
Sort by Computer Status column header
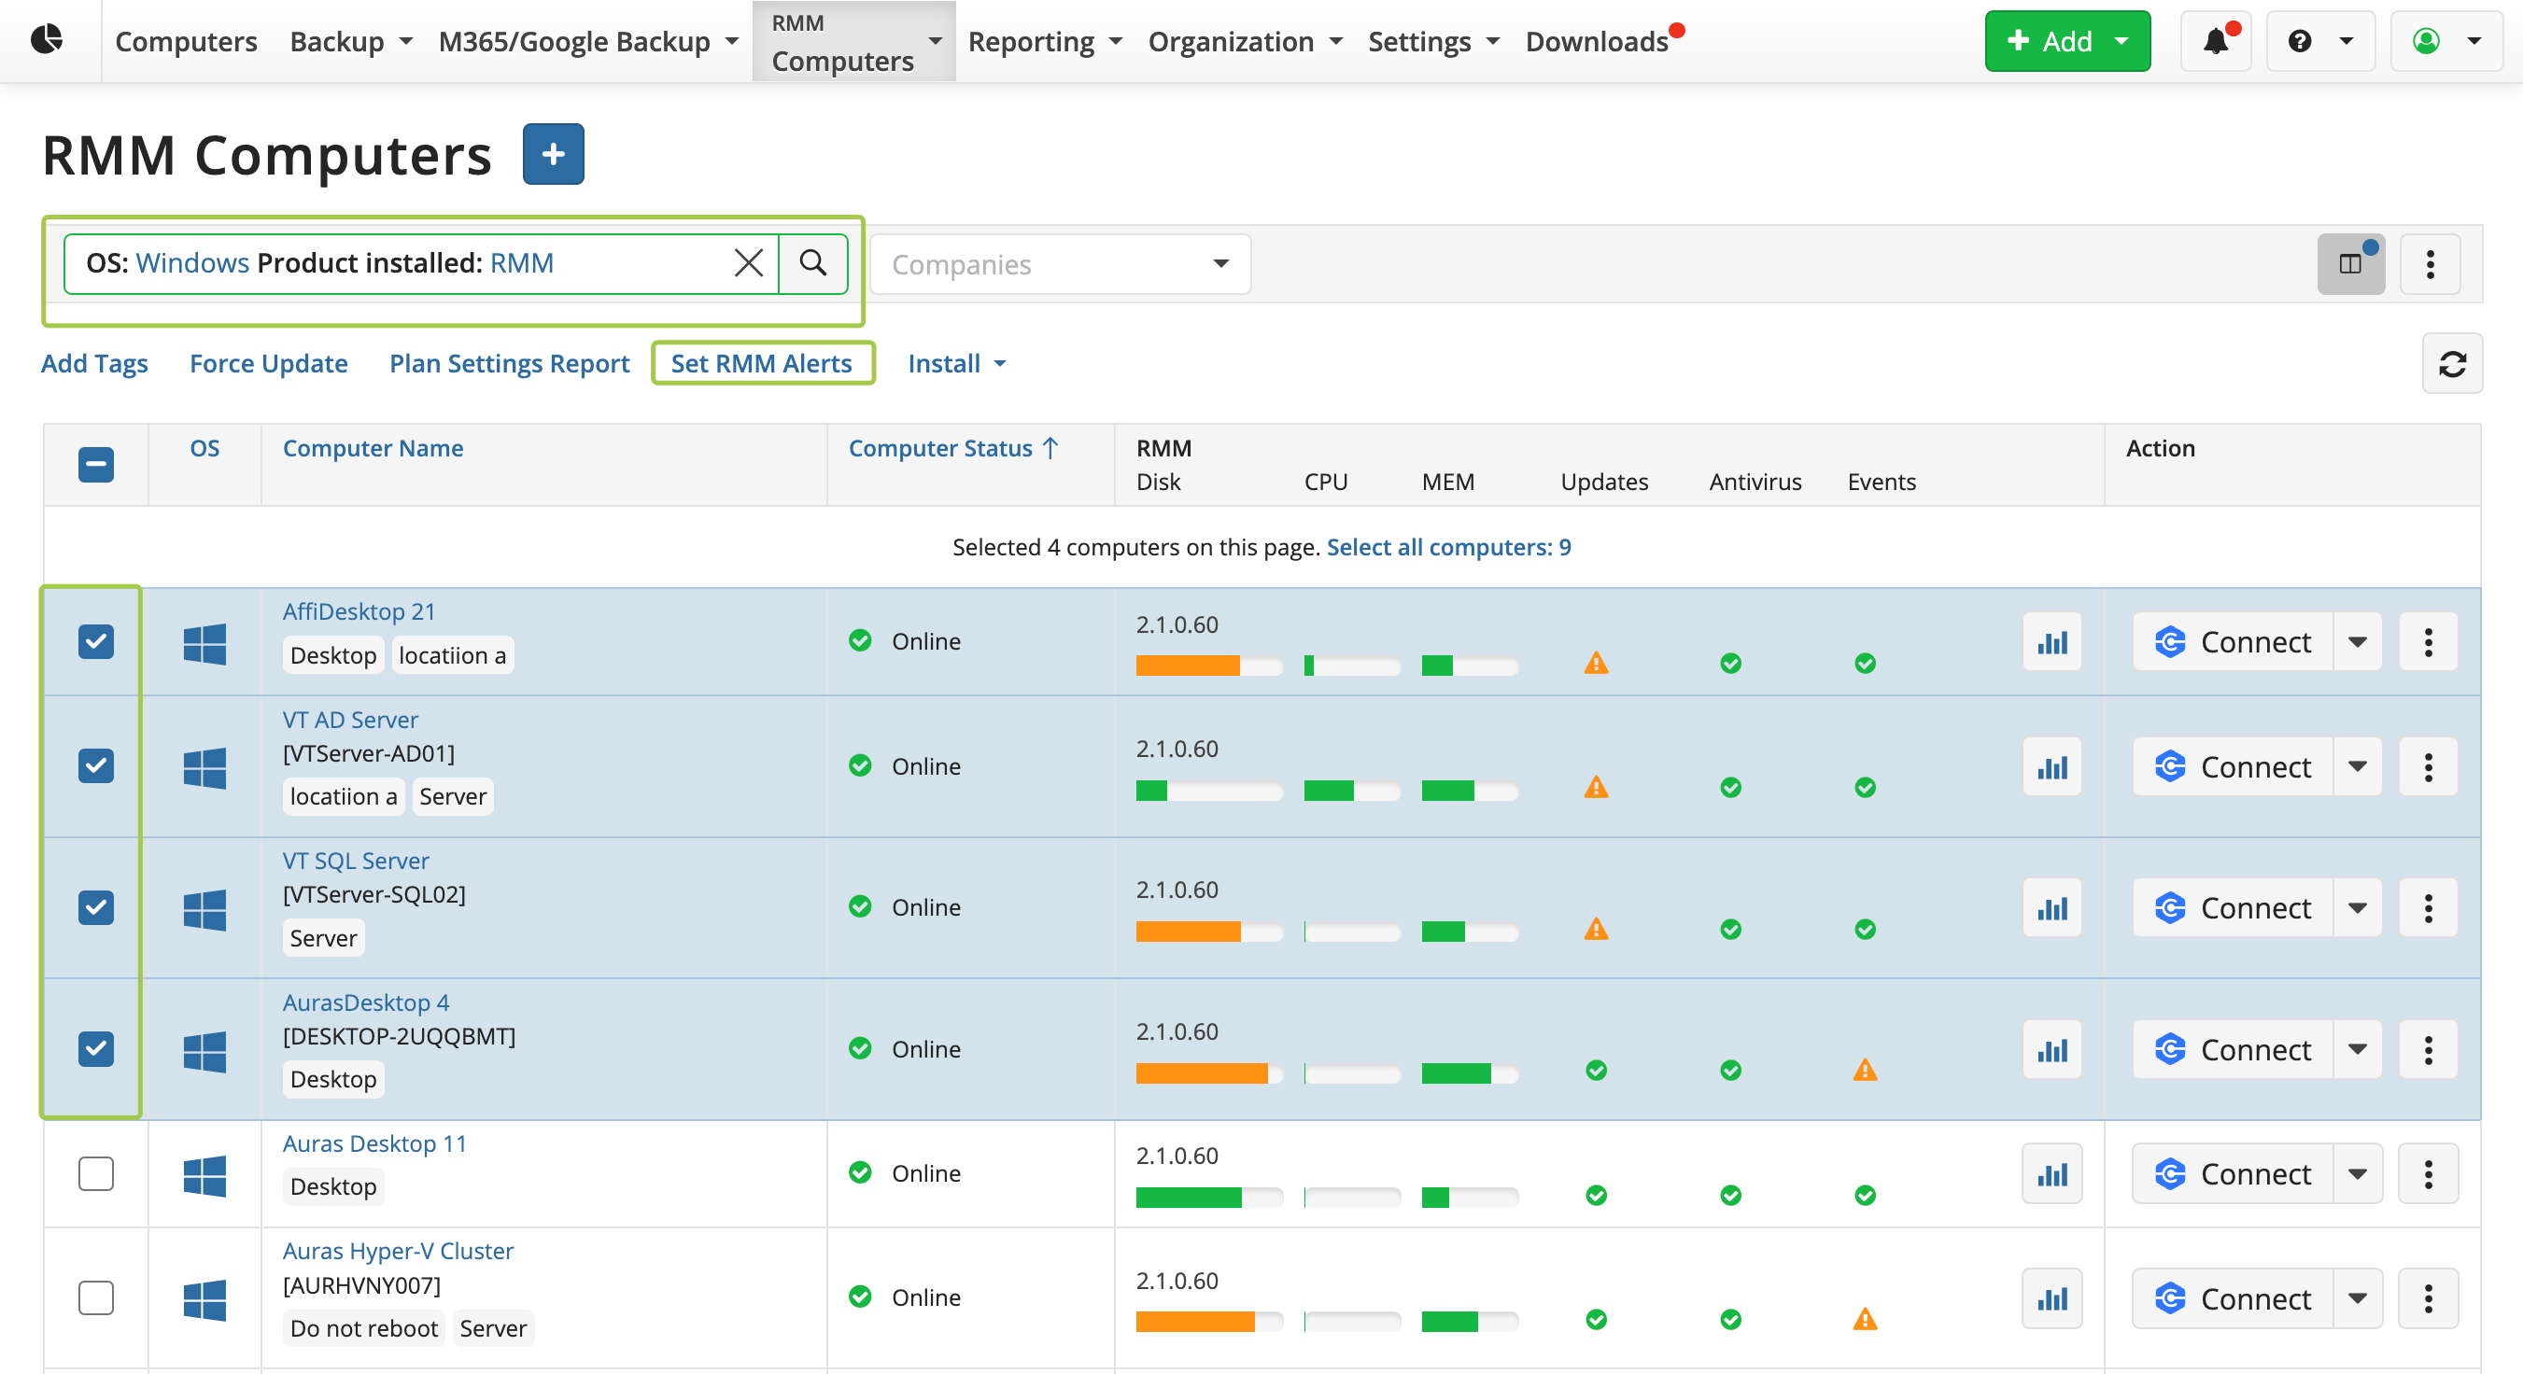point(953,447)
